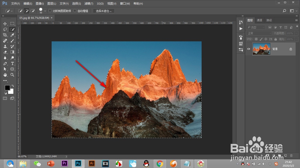The width and height of the screenshot is (300, 168).
Task: Open the blend mode 正常 dropdown
Action: click(x=259, y=33)
